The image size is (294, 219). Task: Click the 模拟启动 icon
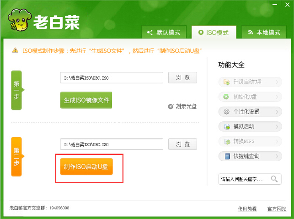[227, 126]
